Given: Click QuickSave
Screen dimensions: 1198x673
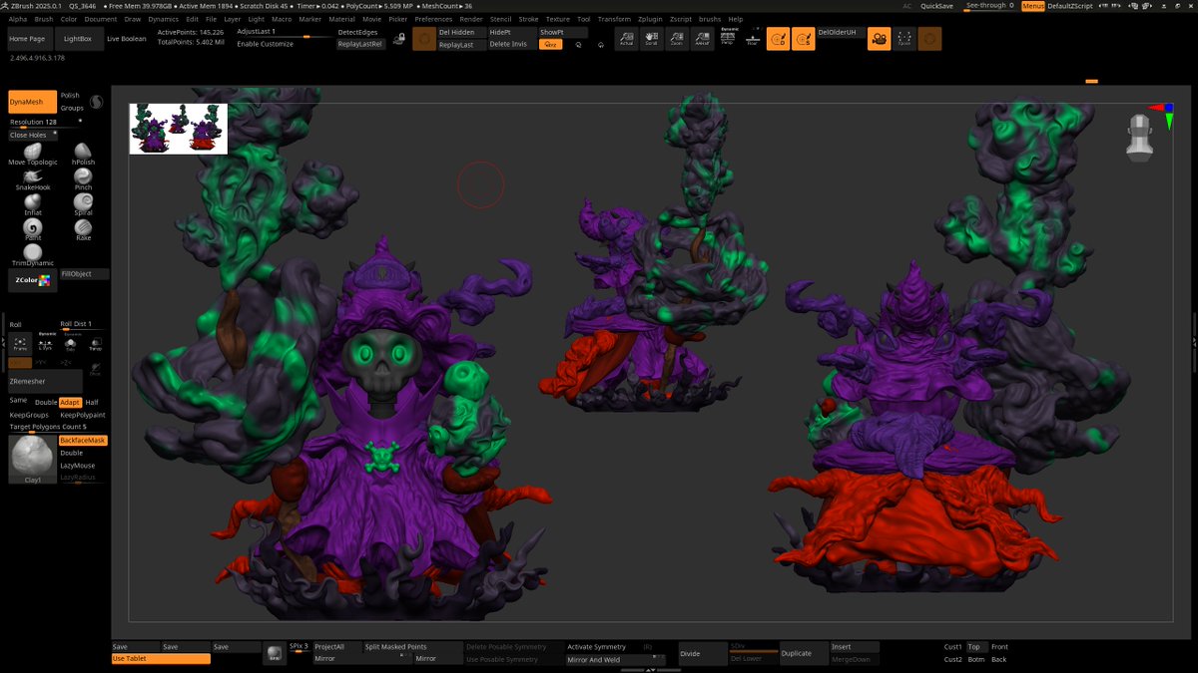Looking at the screenshot, I should (936, 6).
